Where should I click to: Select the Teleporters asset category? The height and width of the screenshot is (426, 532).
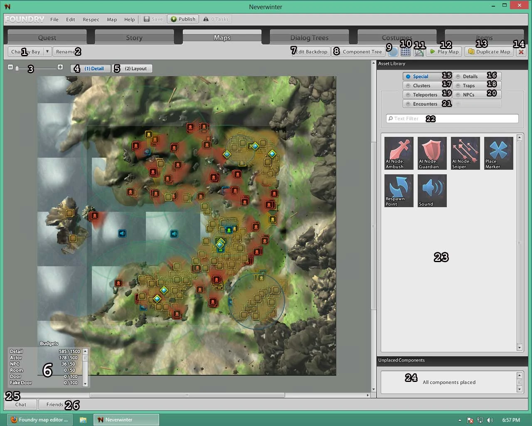coord(427,94)
